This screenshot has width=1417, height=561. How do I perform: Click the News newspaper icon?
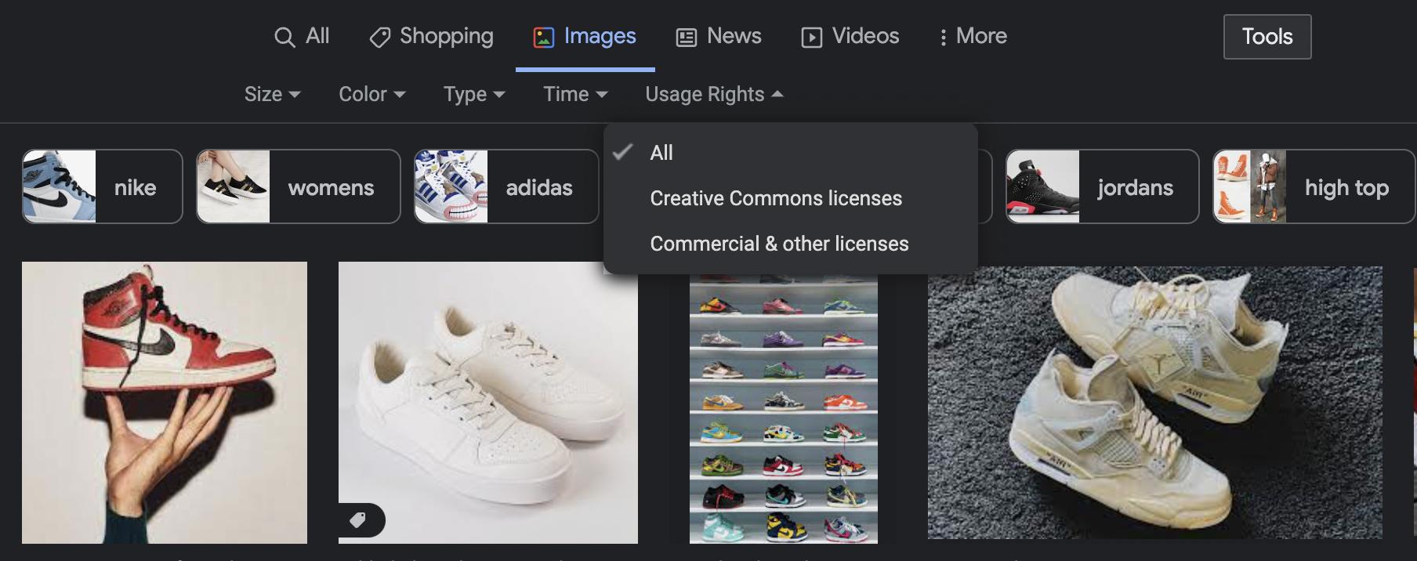pos(687,37)
